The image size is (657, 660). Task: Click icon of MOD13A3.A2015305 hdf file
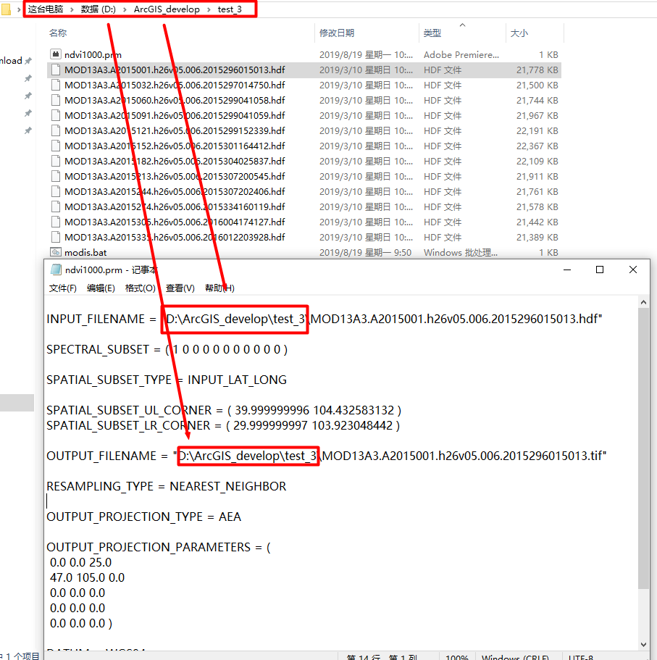click(x=56, y=222)
